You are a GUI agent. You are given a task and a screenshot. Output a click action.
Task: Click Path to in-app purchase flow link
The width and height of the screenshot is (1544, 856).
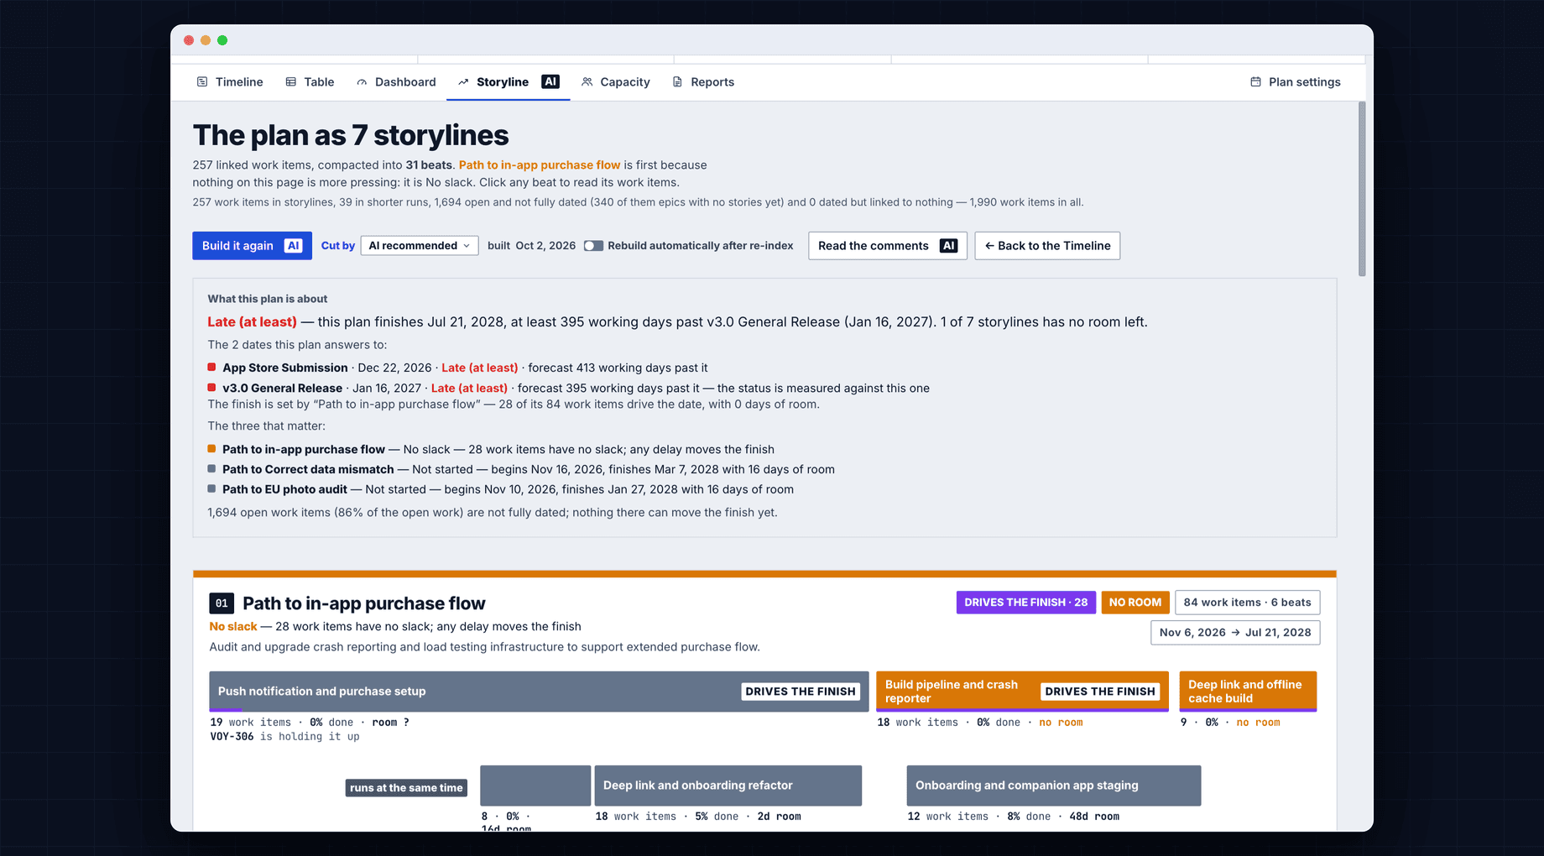click(540, 165)
